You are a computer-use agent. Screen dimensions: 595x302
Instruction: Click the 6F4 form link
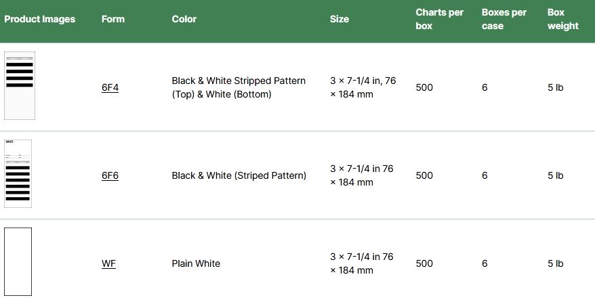coord(110,87)
